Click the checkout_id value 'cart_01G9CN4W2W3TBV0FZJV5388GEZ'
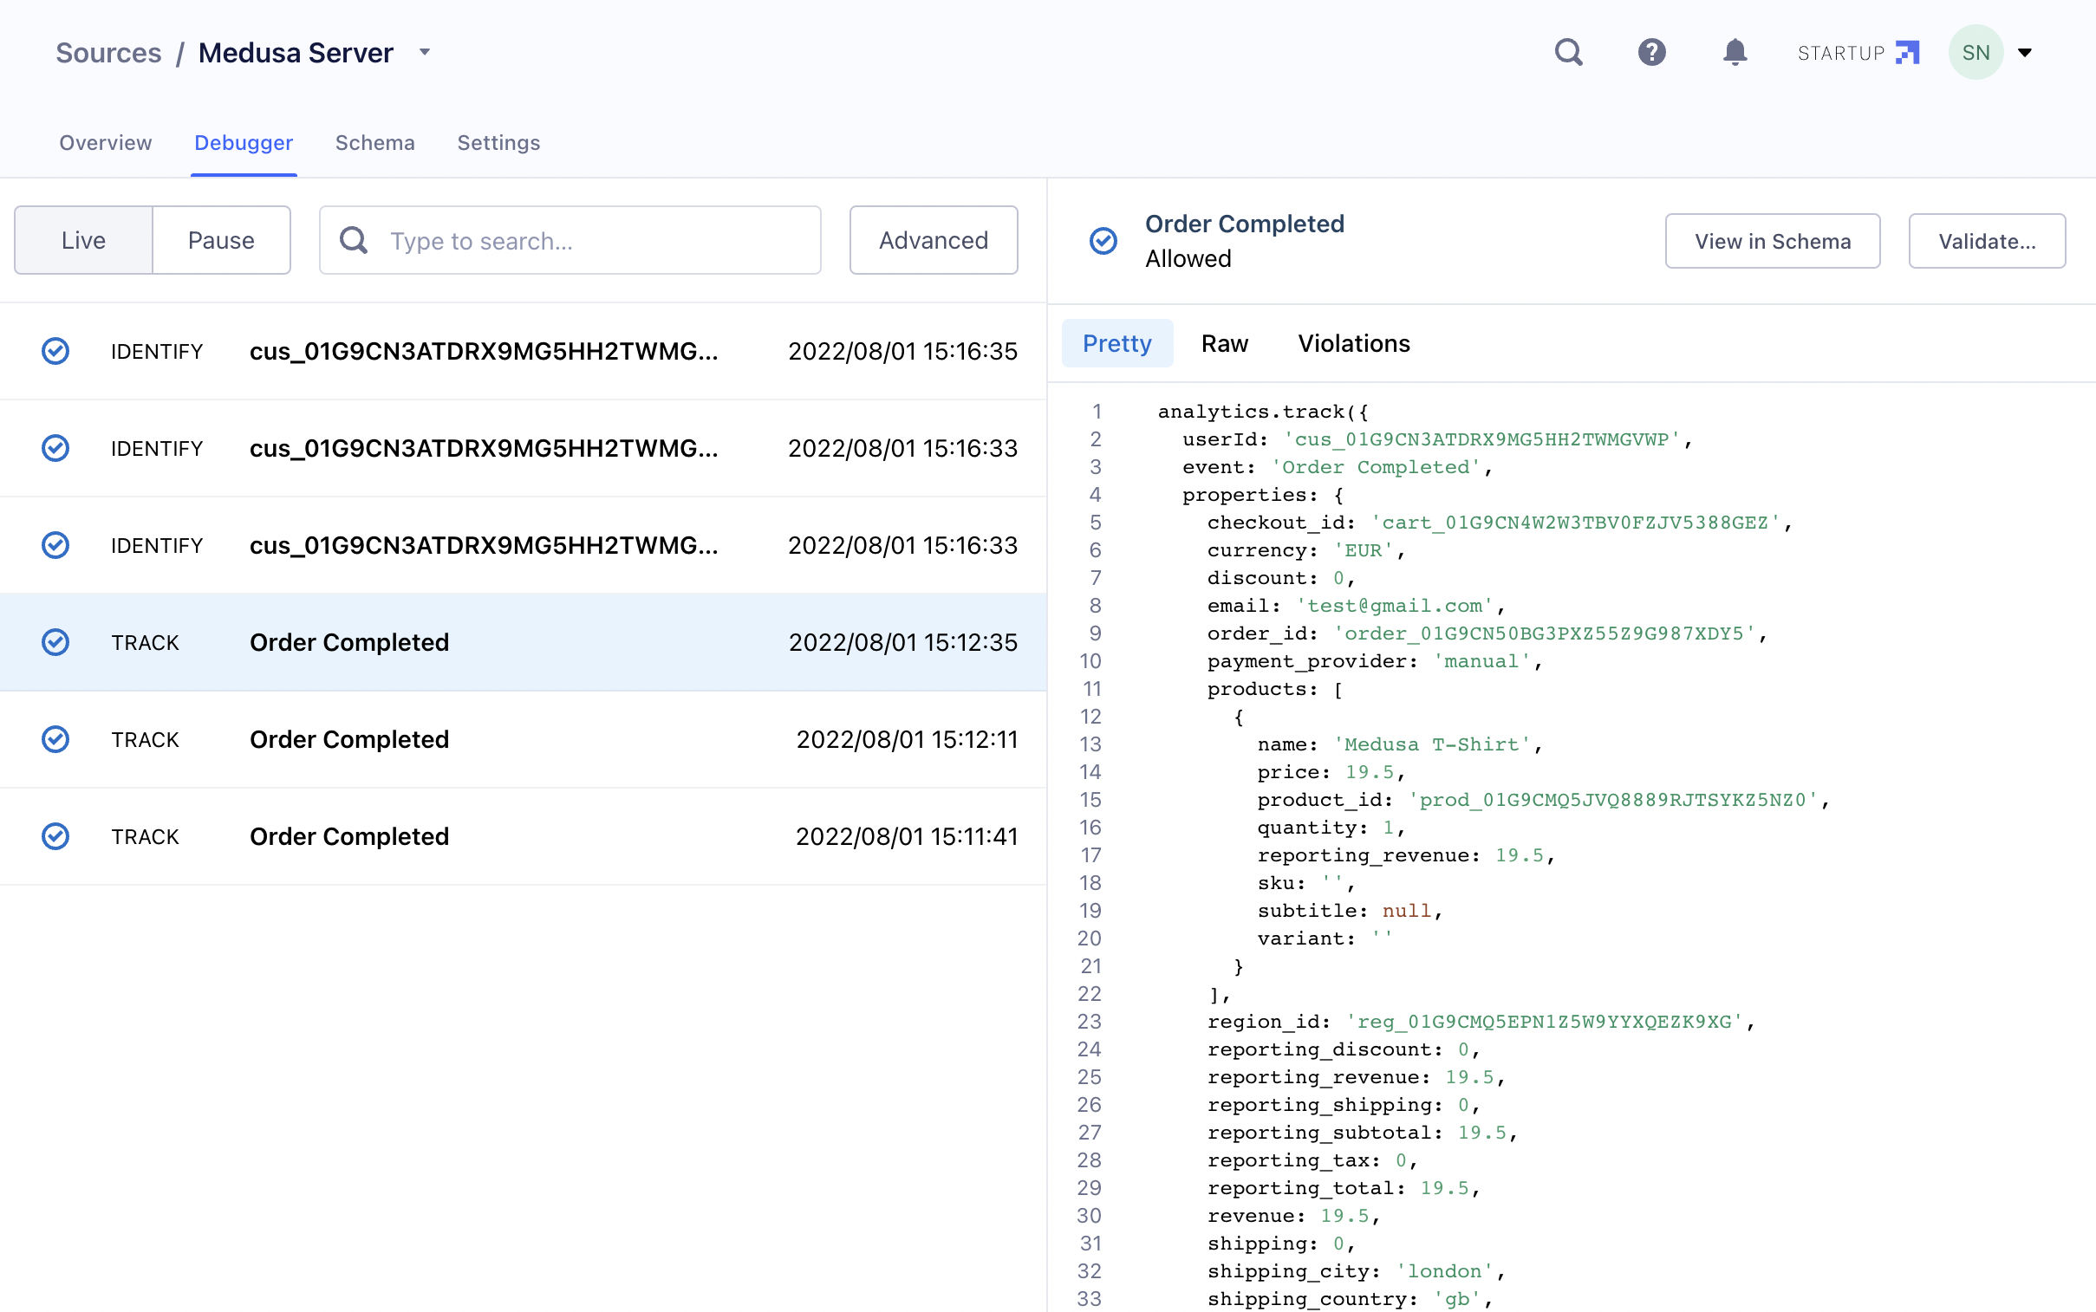 [1575, 523]
